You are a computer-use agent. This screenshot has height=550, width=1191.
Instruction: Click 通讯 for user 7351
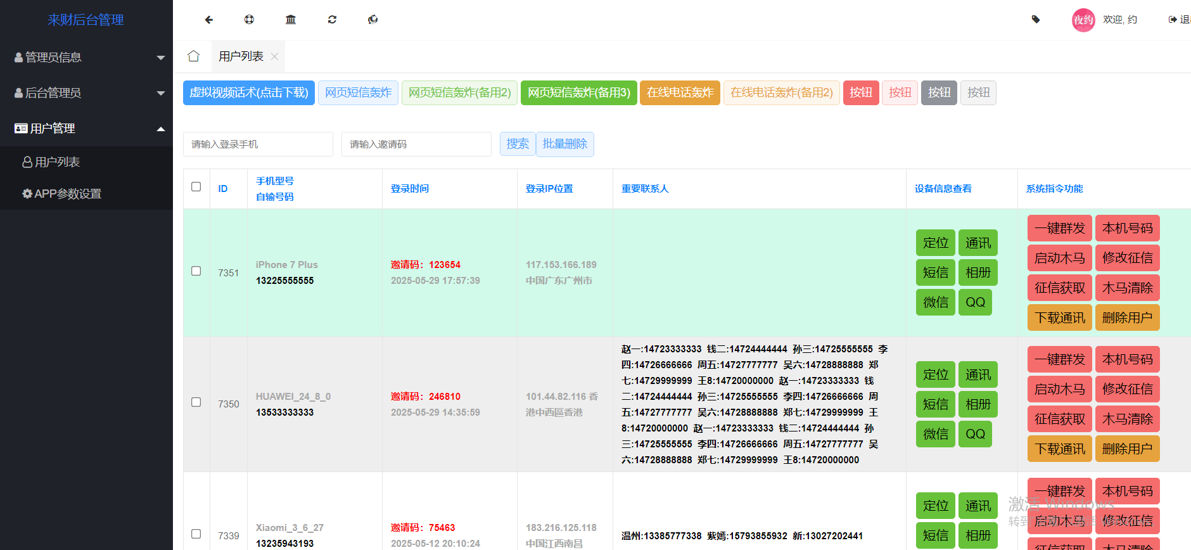coord(978,243)
